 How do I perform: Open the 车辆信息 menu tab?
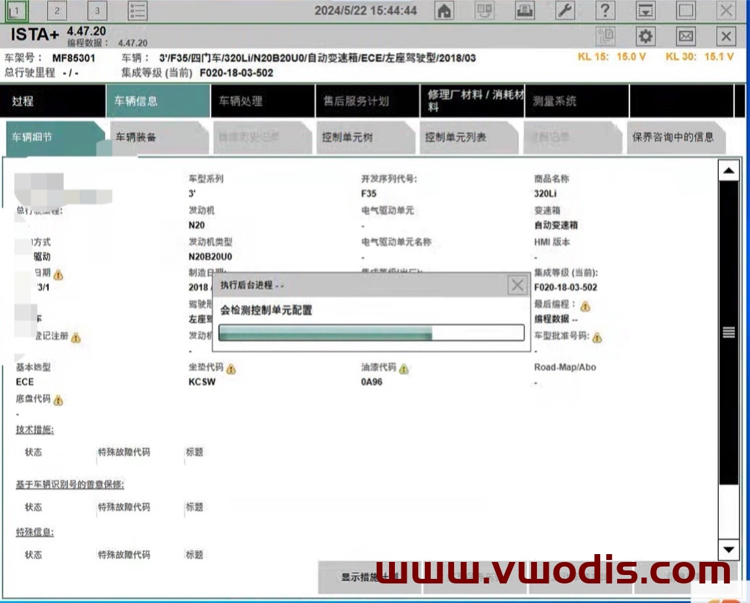point(158,101)
